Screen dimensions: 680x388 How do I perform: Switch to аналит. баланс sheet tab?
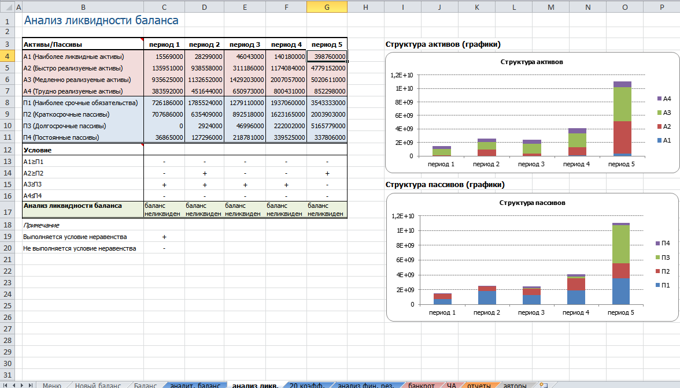[x=195, y=385]
